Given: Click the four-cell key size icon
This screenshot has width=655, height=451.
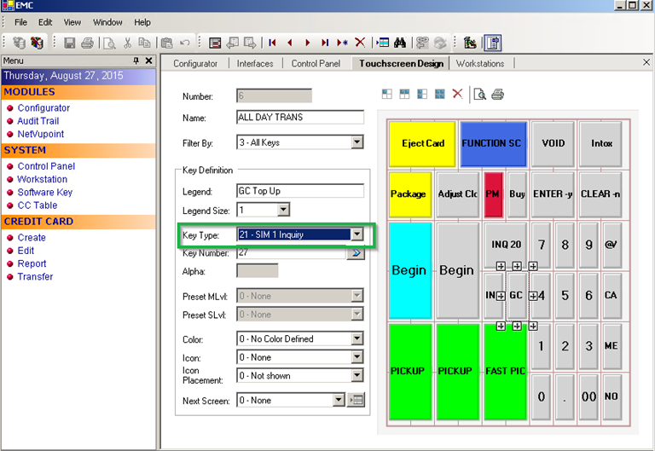Looking at the screenshot, I should pos(440,95).
